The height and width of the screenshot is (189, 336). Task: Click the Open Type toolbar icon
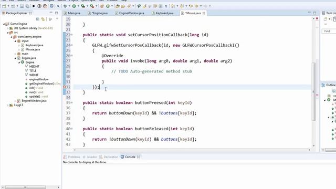tap(118, 6)
